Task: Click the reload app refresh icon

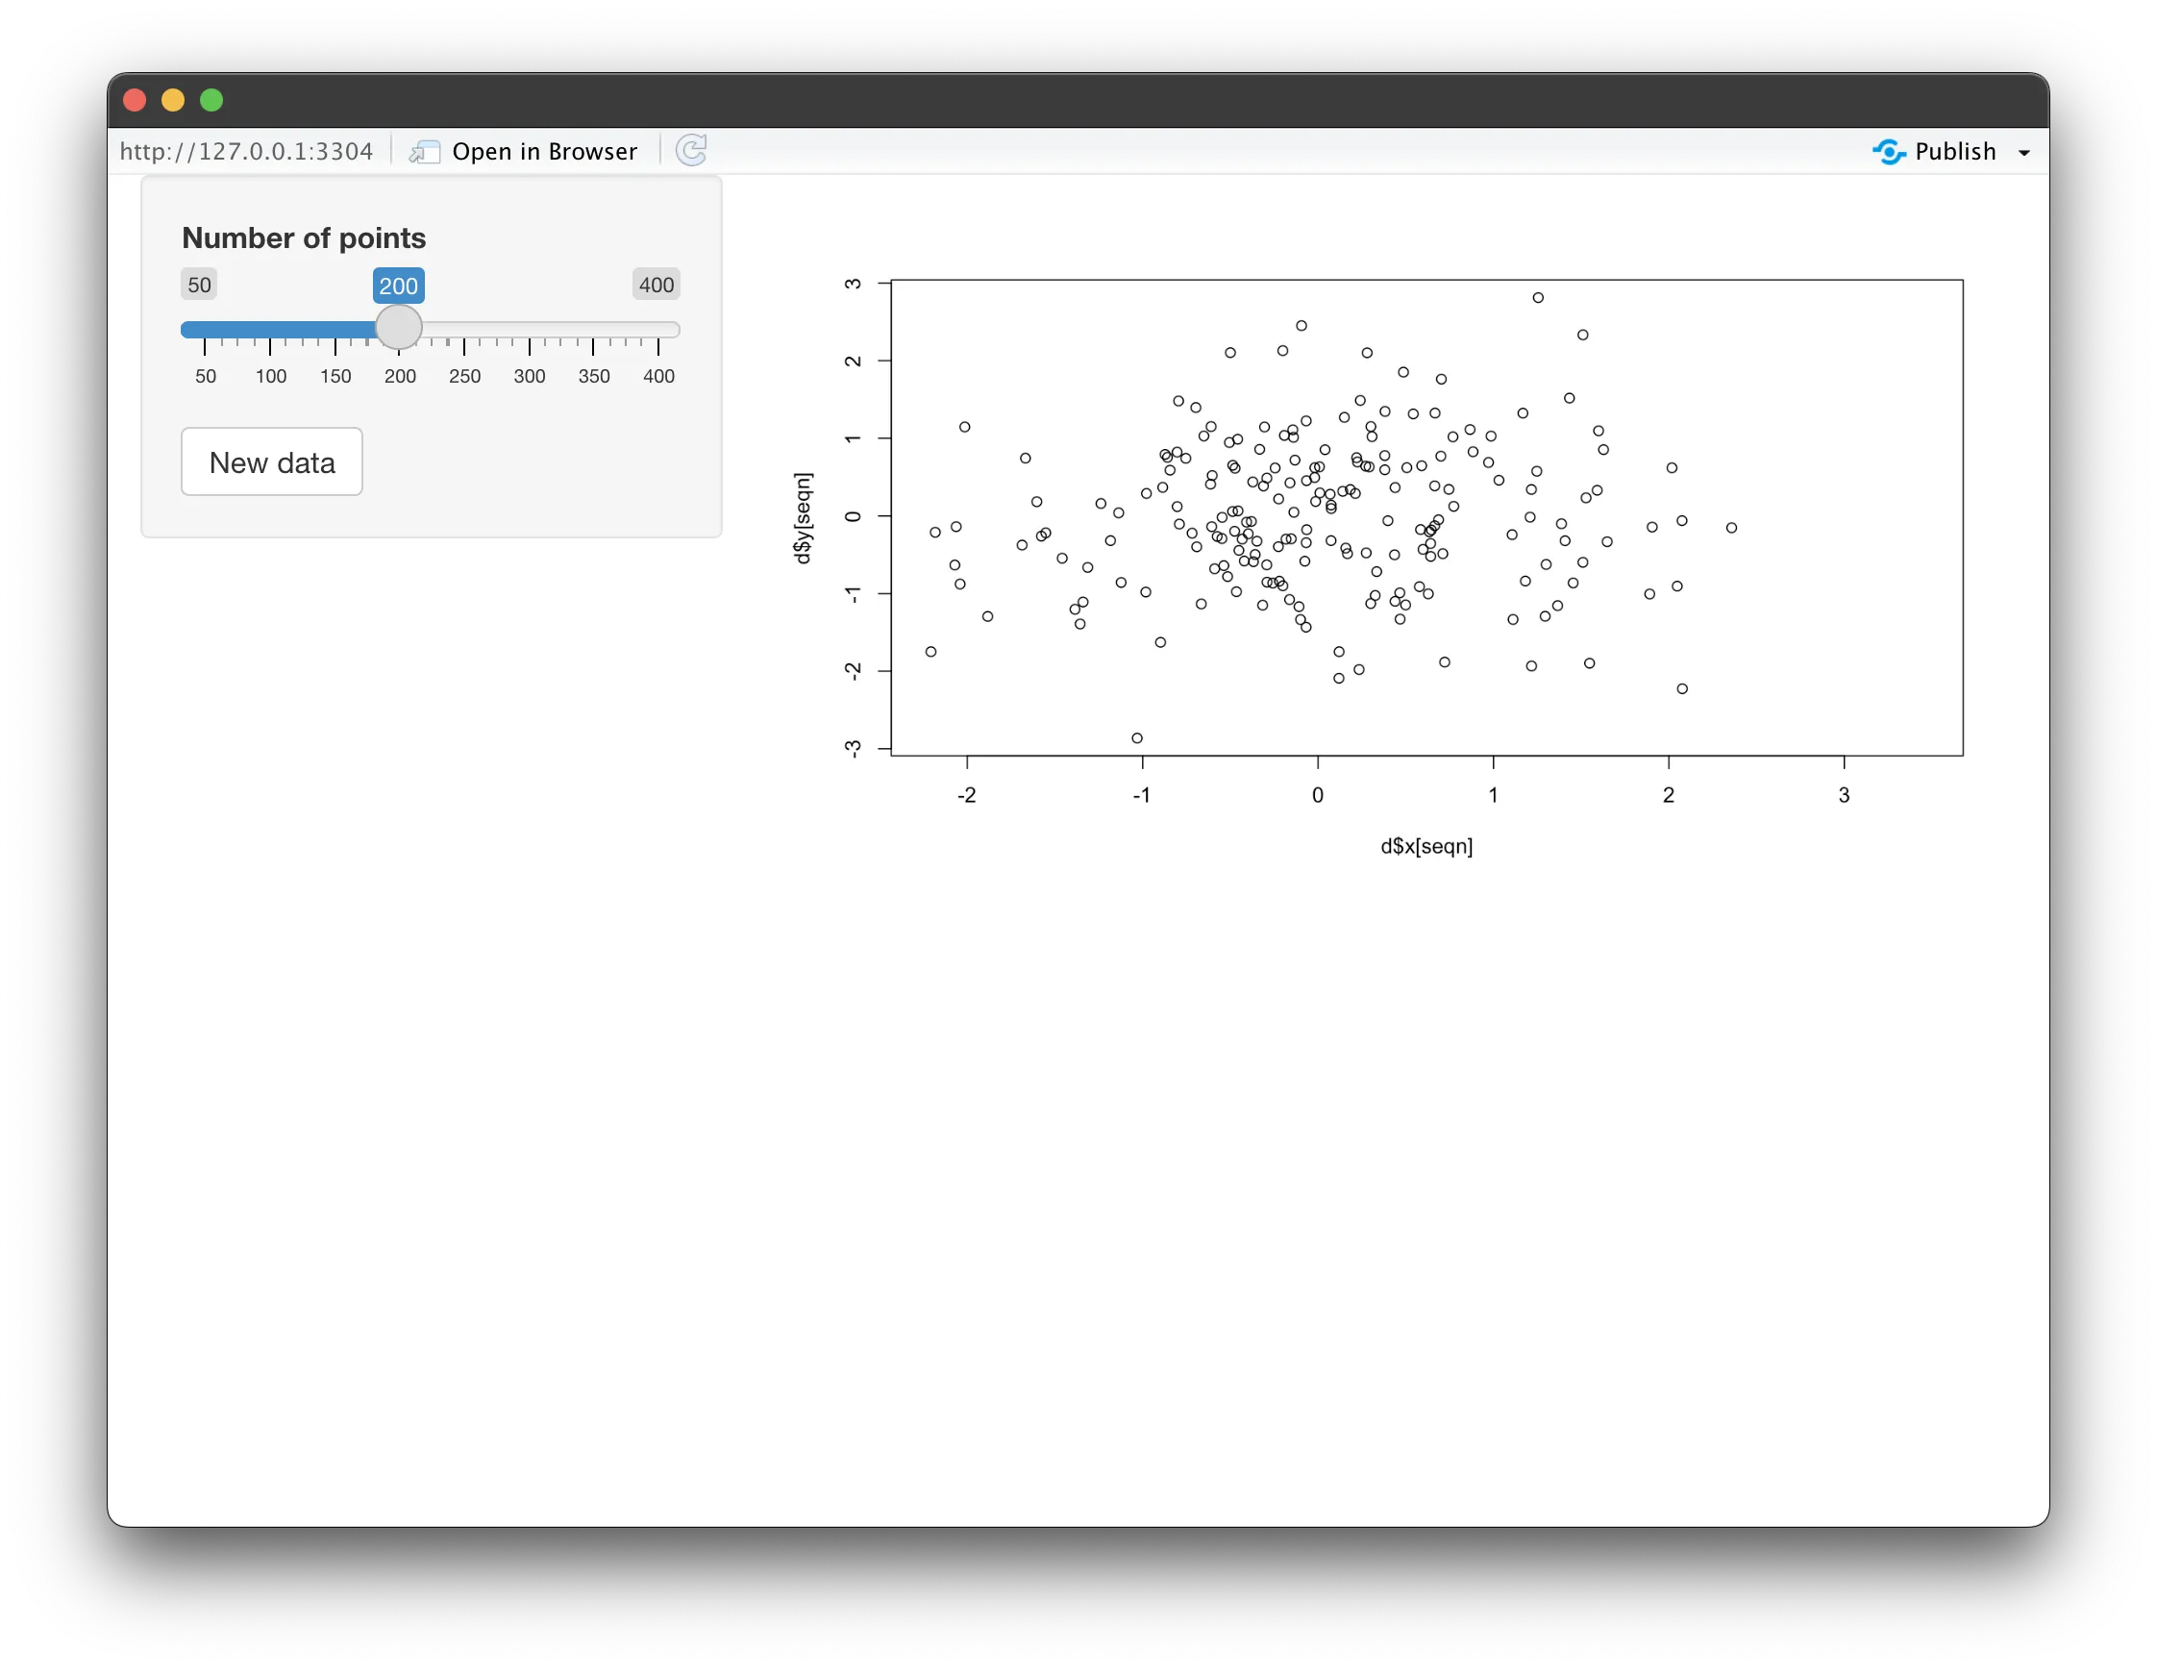Action: click(690, 150)
